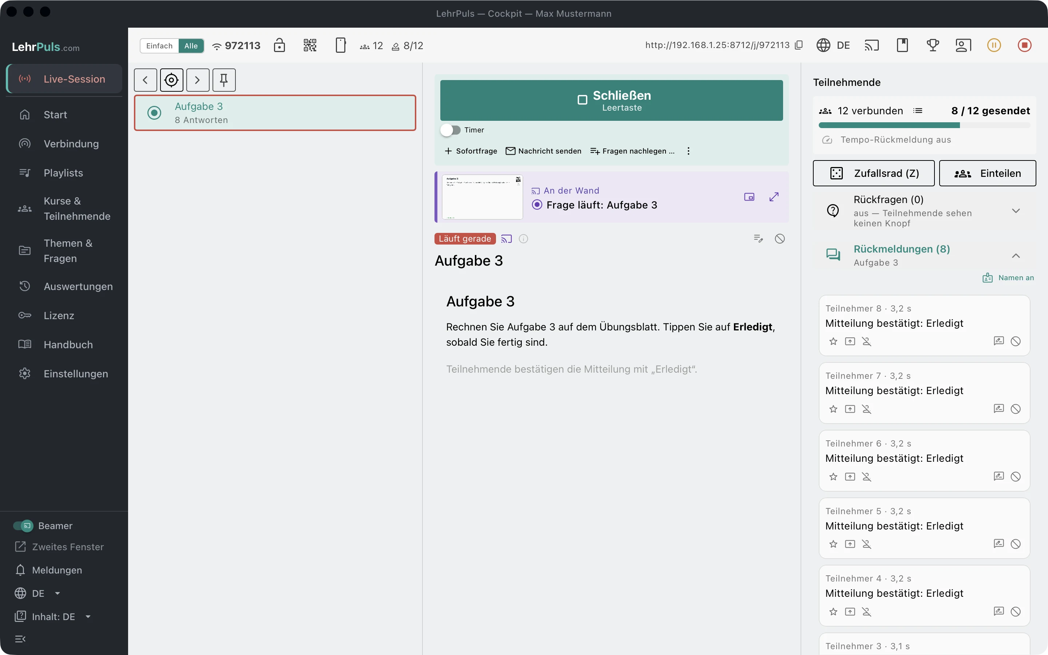1048x655 pixels.
Task: Go to next question with right arrow
Action: pyautogui.click(x=198, y=80)
